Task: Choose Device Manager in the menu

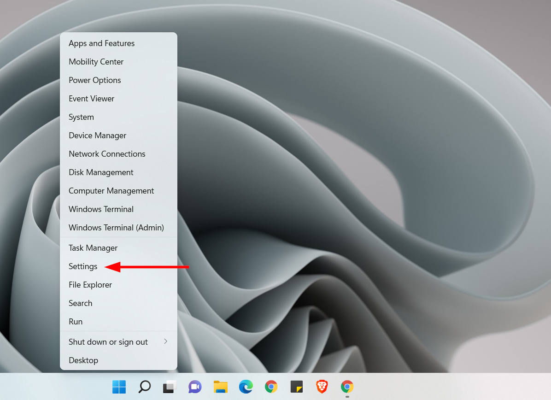Action: click(x=97, y=135)
